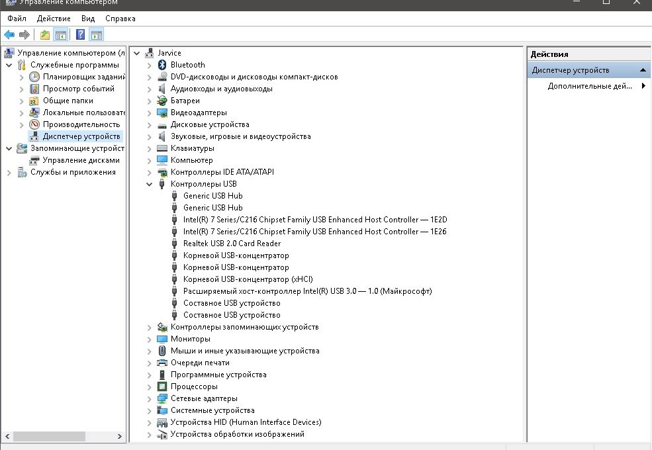The image size is (652, 450).
Task: Click left pane scroll right arrow
Action: click(x=120, y=436)
